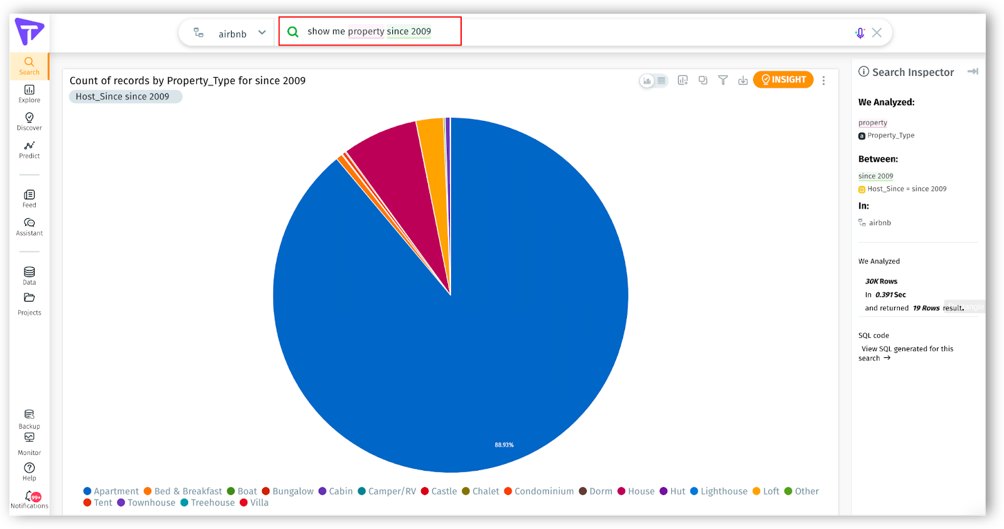Click the copy/duplicate chart icon
This screenshot has width=1004, height=529.
pos(703,80)
